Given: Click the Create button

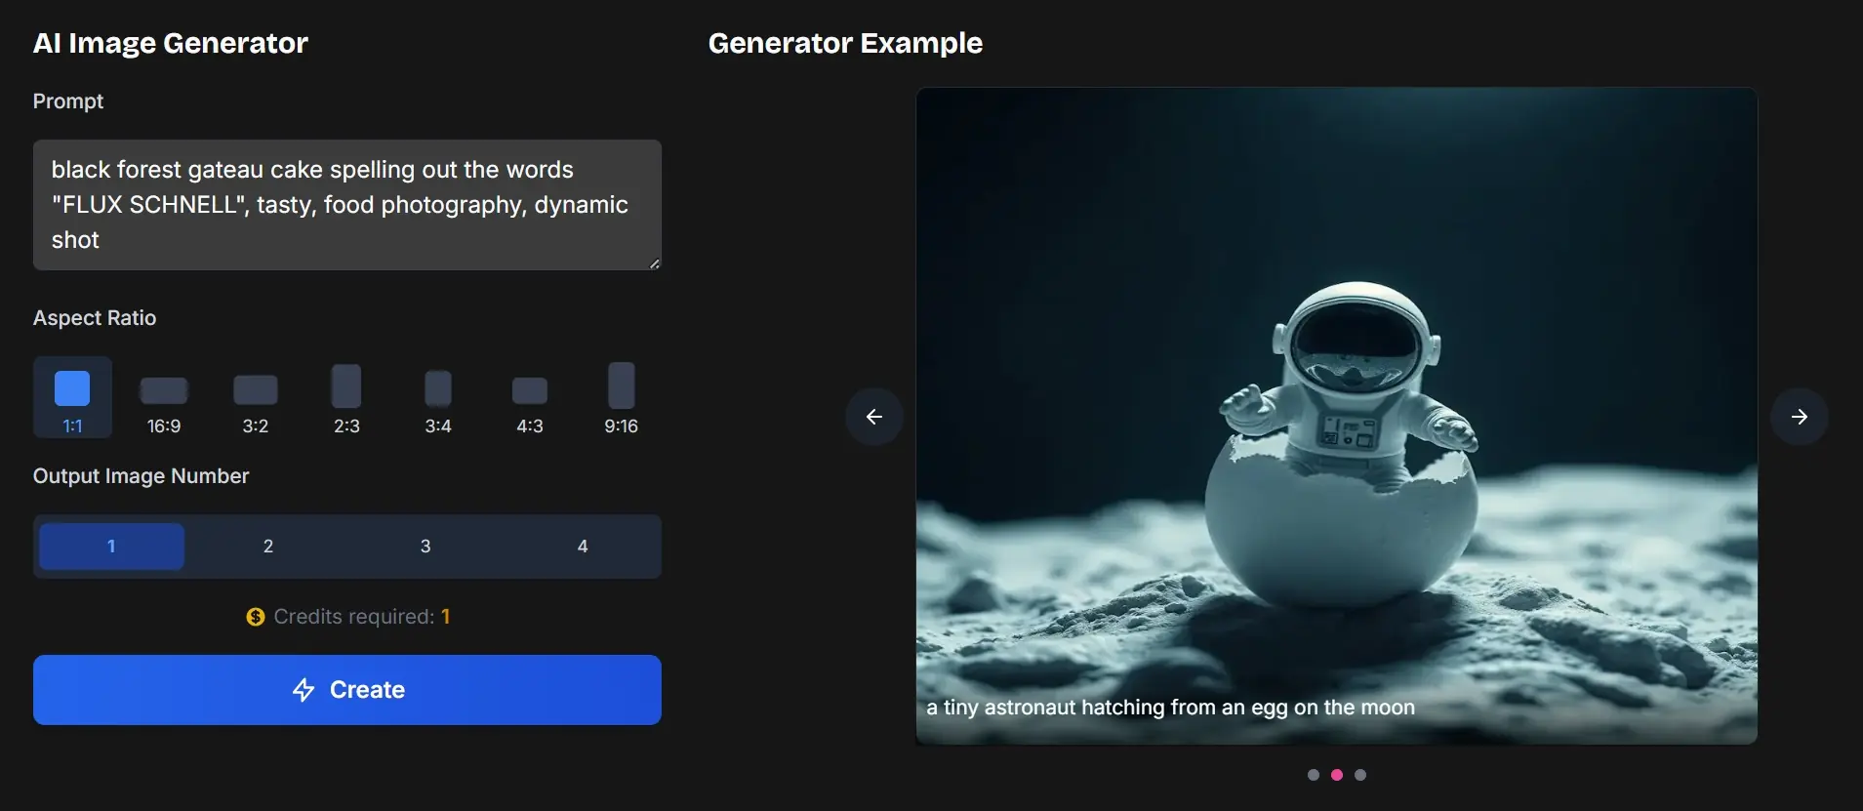Looking at the screenshot, I should click(x=347, y=690).
